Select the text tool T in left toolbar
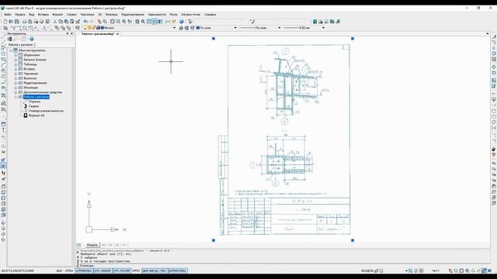Viewport: 497px width, 279px height. point(3,130)
